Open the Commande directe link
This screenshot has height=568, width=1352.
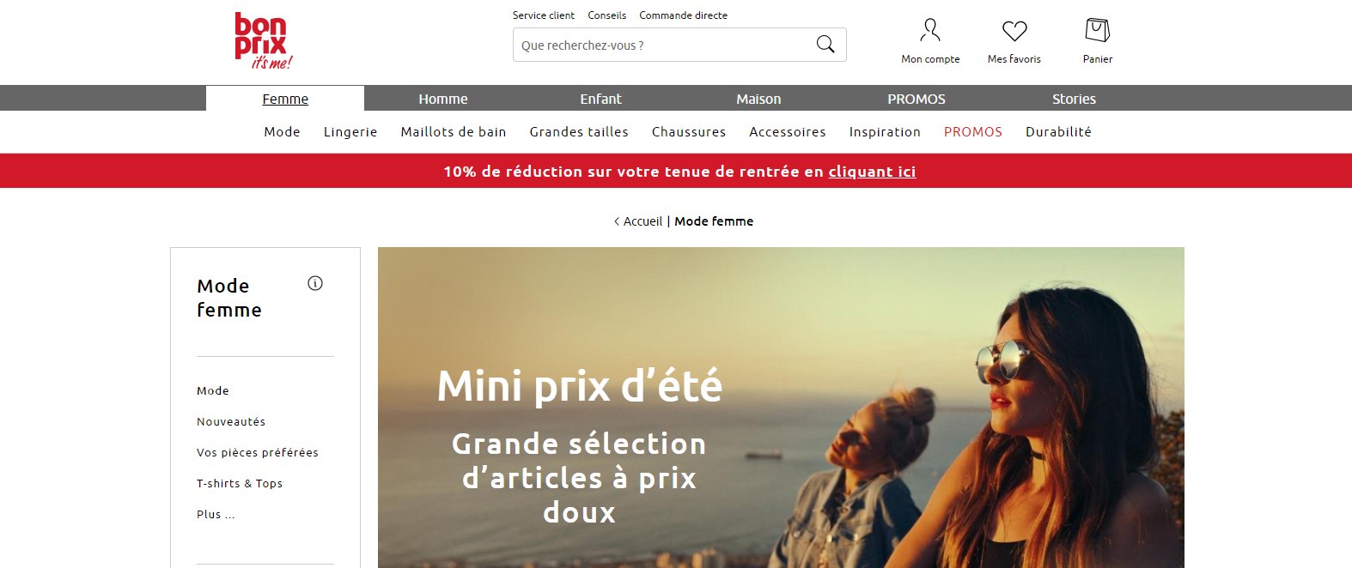[683, 15]
